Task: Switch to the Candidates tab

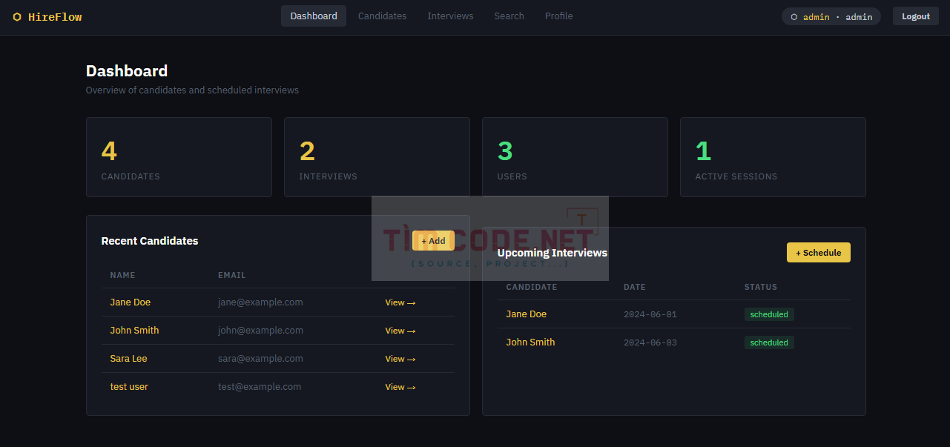Action: tap(382, 16)
